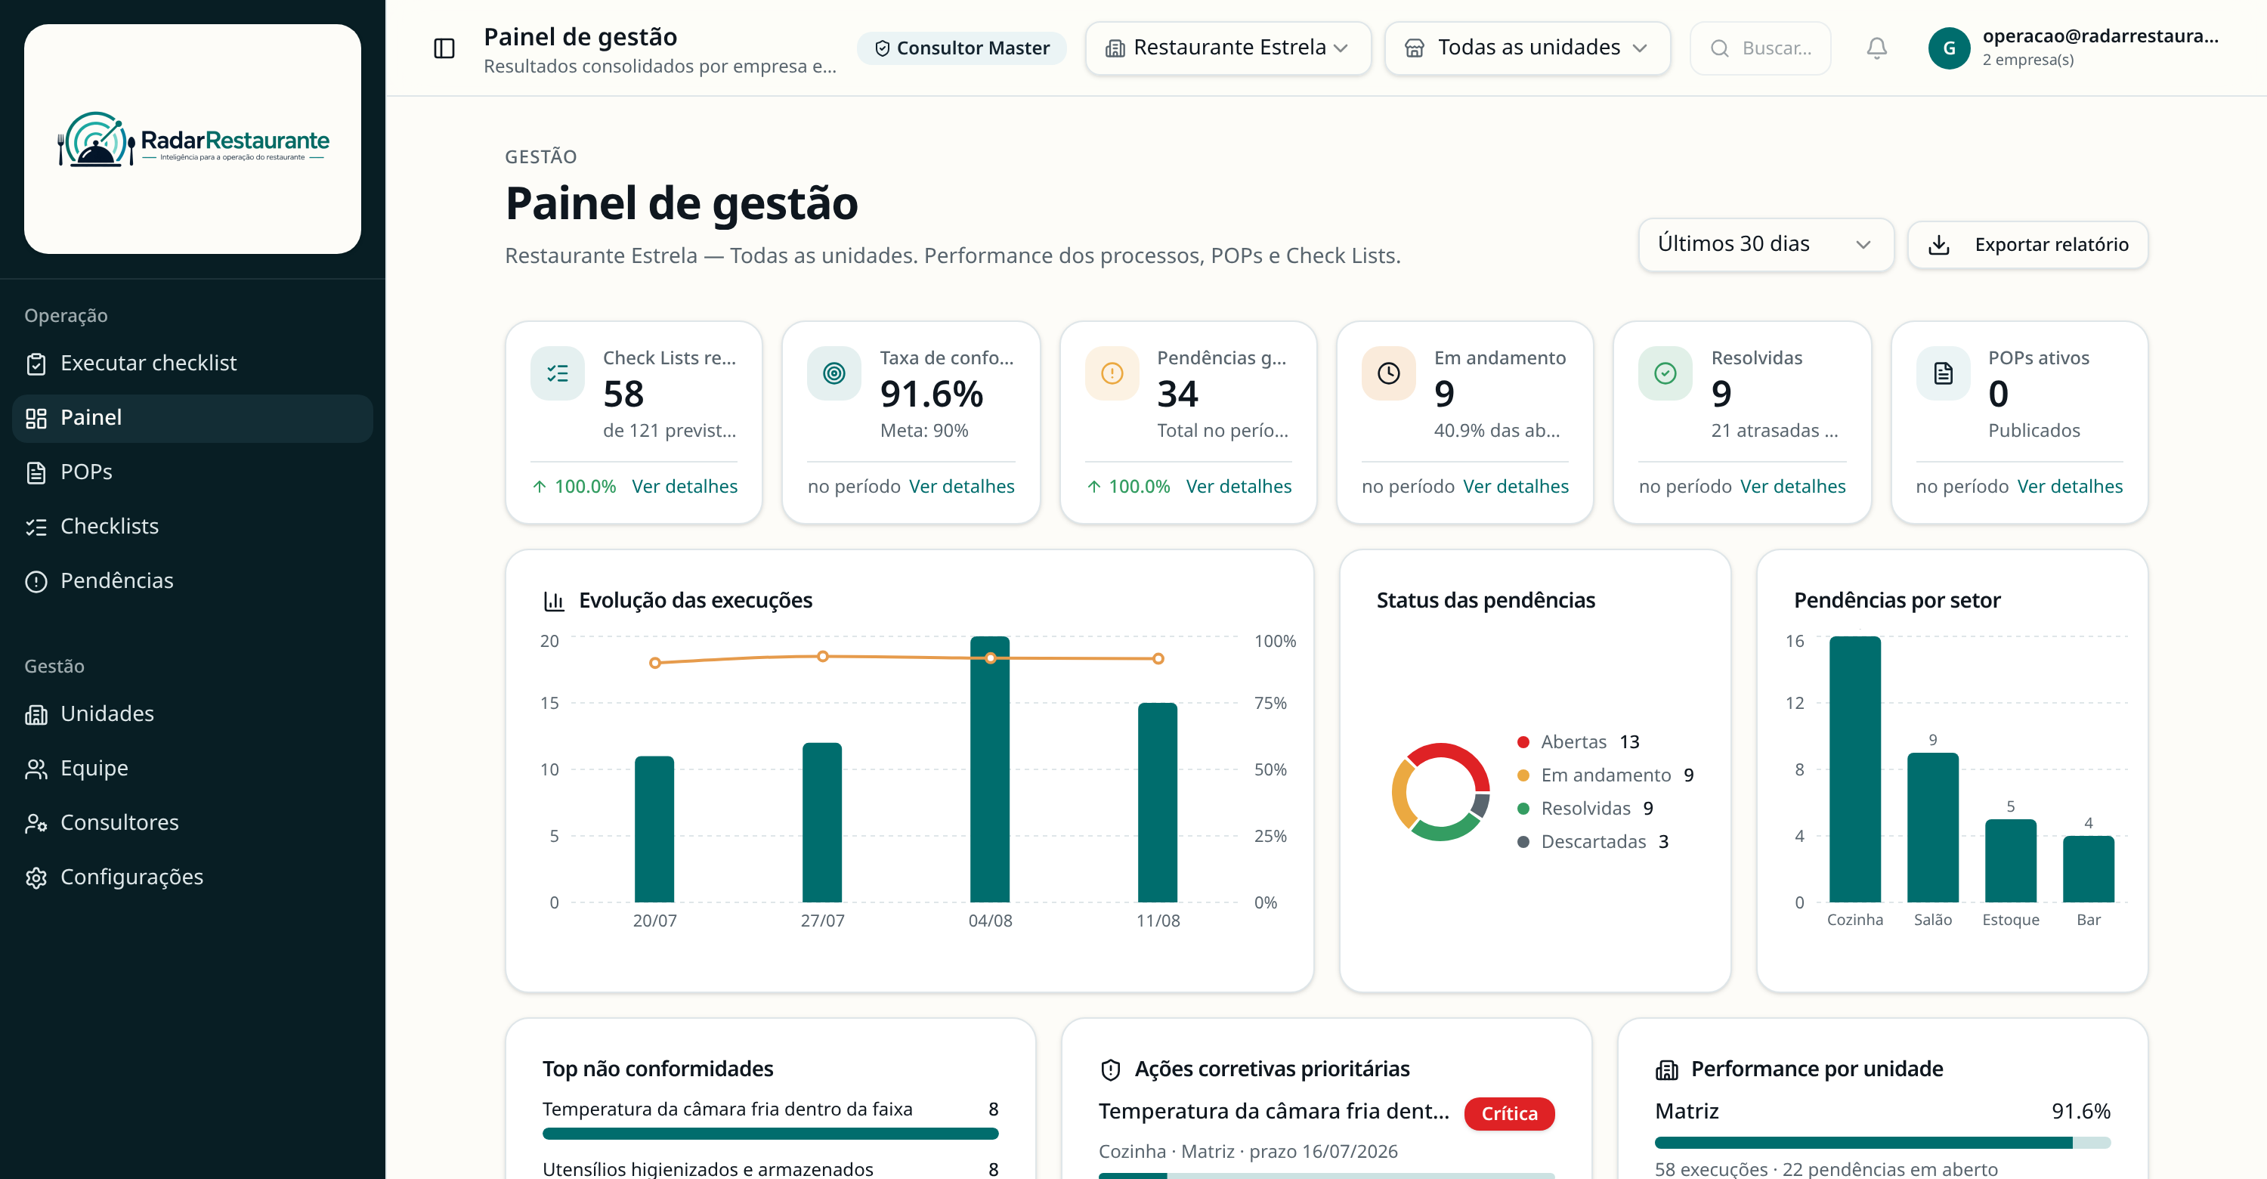
Task: Click Ver detalhes on Pendências card
Action: (1239, 487)
